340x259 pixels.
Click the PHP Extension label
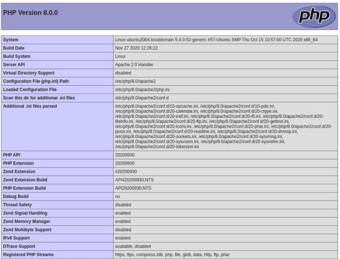coord(18,163)
